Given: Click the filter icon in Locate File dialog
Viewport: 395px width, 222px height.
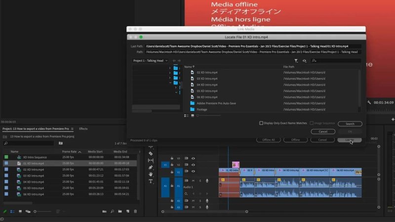Looking at the screenshot, I should pyautogui.click(x=296, y=61).
